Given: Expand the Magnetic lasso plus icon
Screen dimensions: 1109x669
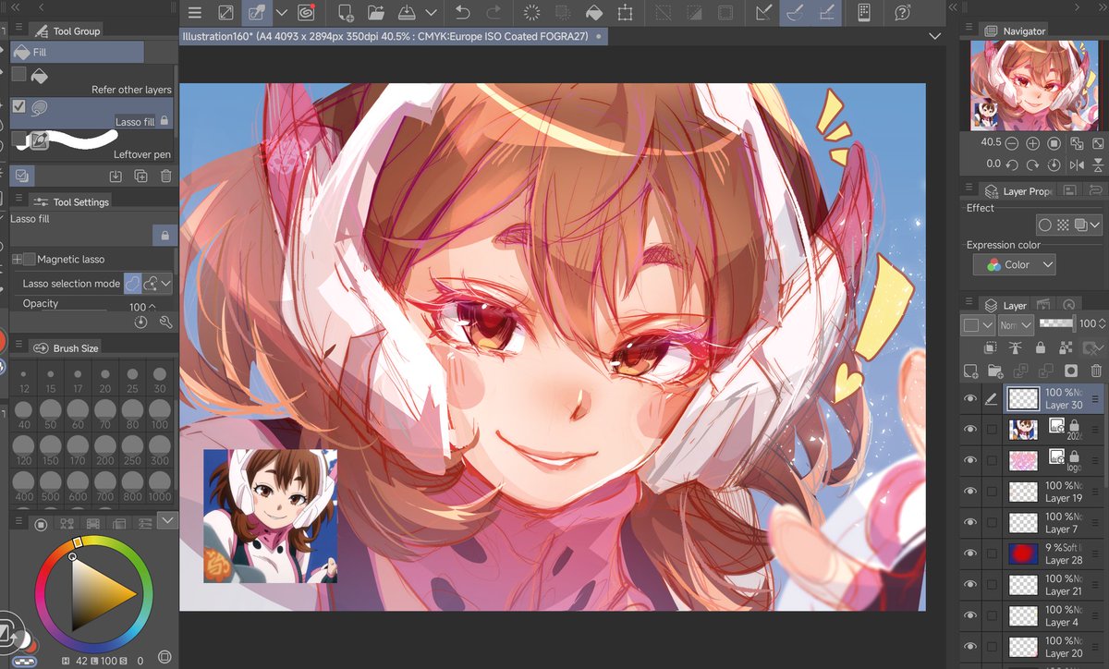Looking at the screenshot, I should click(17, 260).
